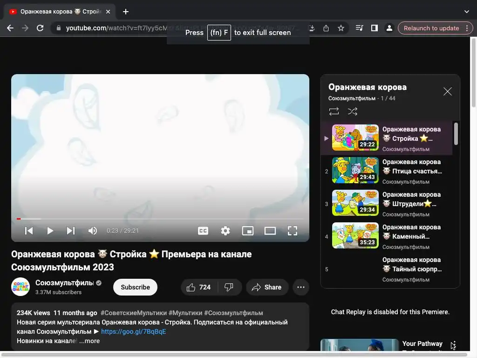The image size is (477, 358).
Task: Go back with the browser back arrow
Action: tap(10, 28)
